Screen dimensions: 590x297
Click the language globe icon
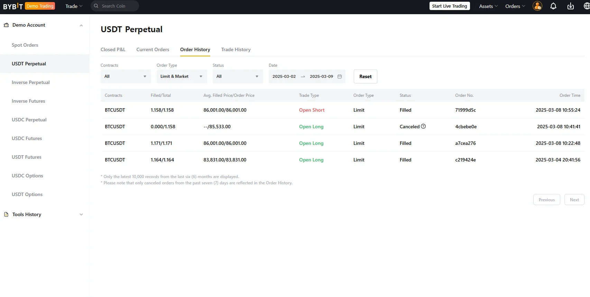coord(587,6)
